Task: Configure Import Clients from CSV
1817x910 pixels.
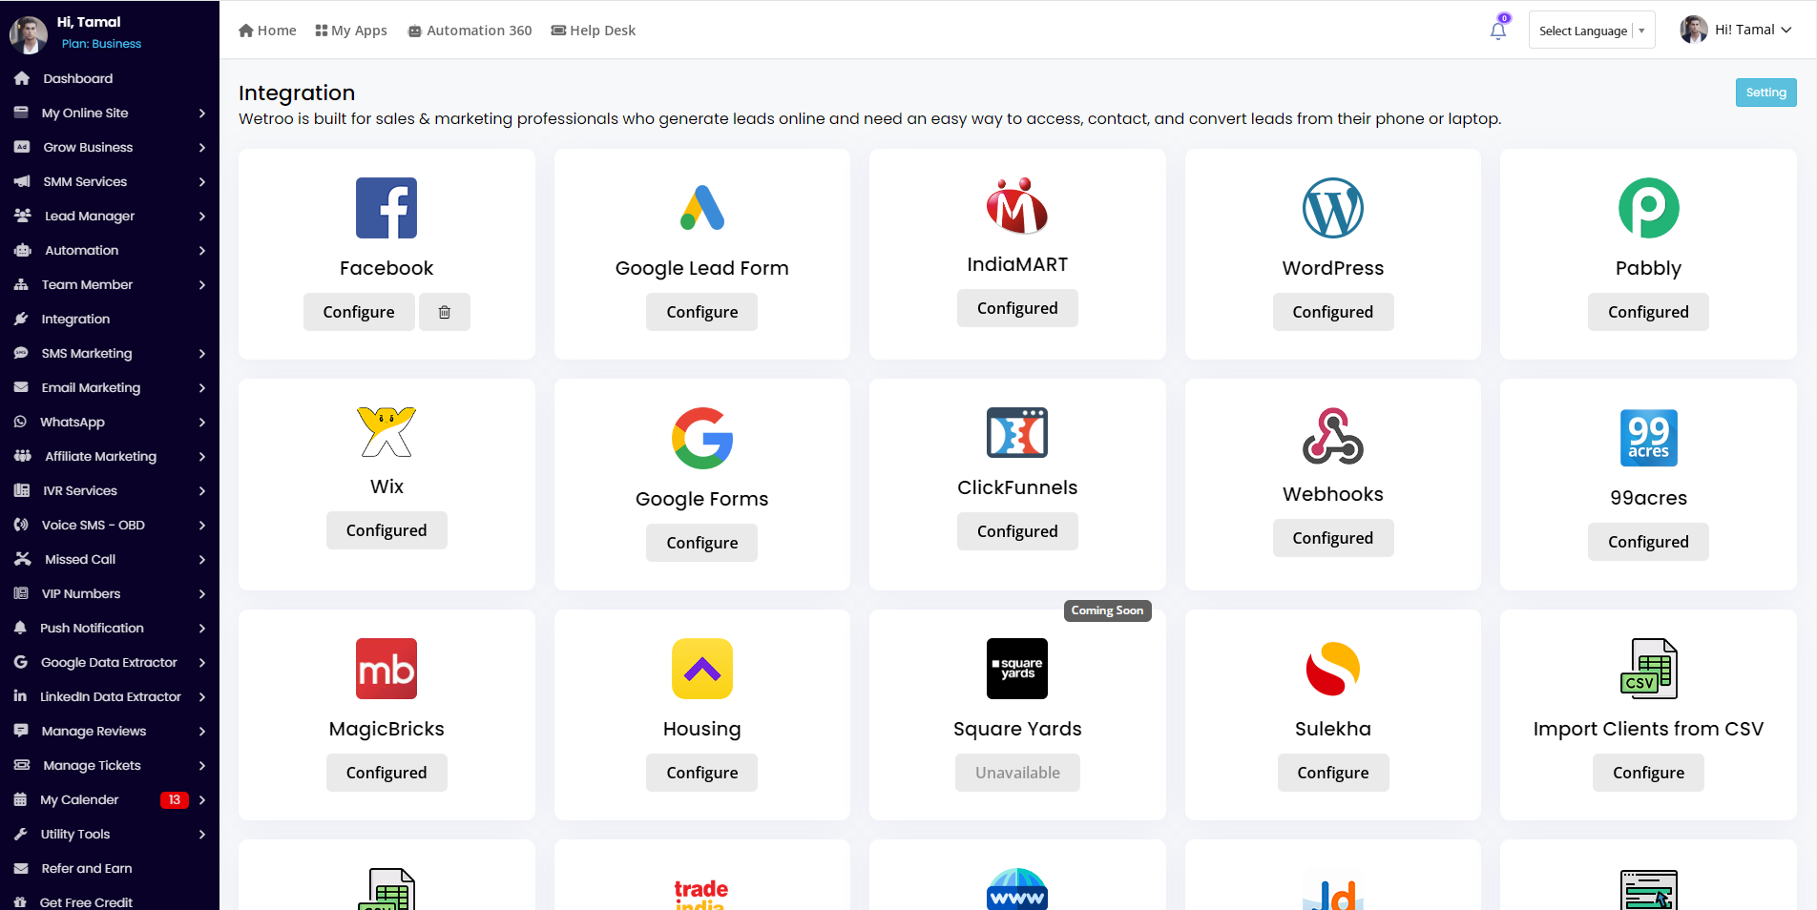Action: pos(1648,773)
